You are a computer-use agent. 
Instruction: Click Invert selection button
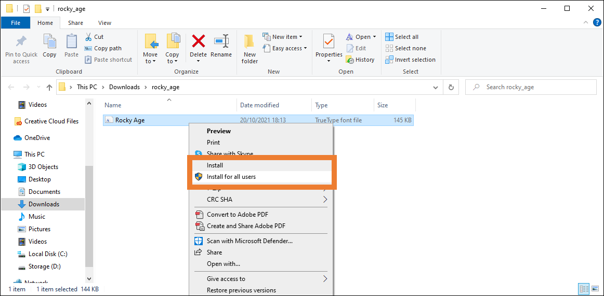click(x=410, y=60)
